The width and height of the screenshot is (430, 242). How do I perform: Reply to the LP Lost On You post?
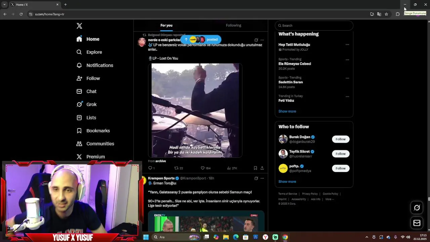(151, 168)
